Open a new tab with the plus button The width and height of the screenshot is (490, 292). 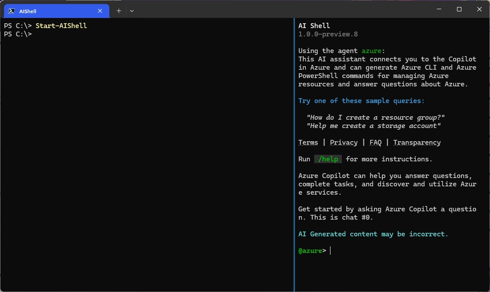(119, 11)
